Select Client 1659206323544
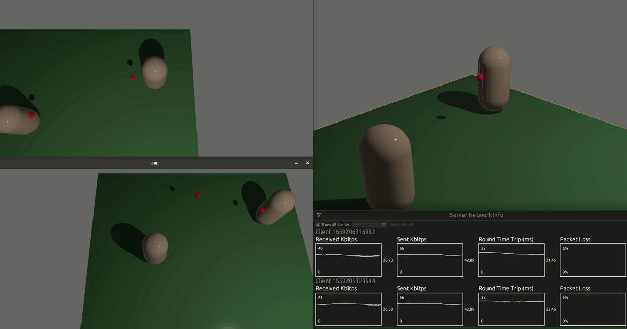This screenshot has width=627, height=329. 345,281
